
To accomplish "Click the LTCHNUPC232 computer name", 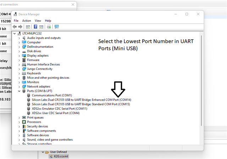I will (32, 34).
